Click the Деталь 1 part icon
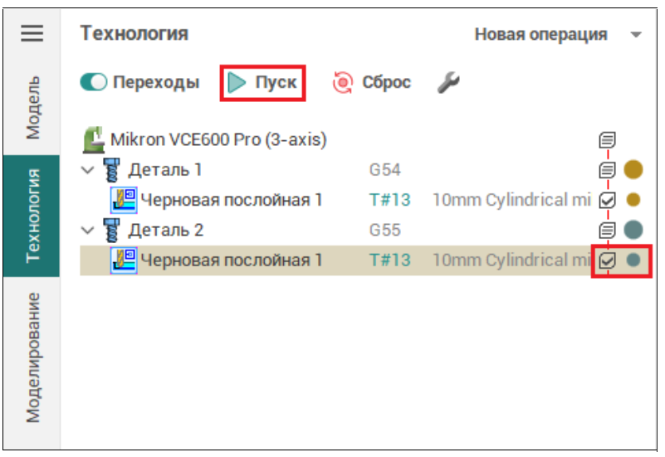This screenshot has width=665, height=457. pos(113,170)
